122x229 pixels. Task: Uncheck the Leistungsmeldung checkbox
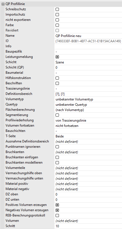[x=57, y=57]
